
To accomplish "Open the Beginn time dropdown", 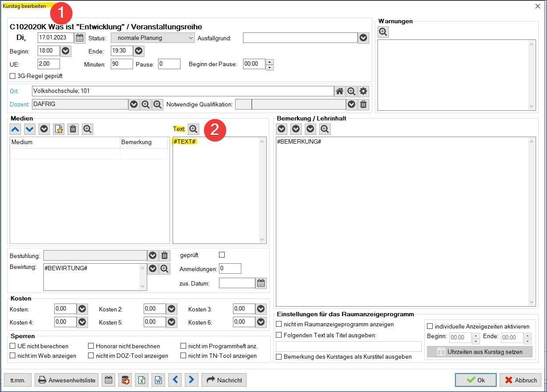I will click(66, 51).
